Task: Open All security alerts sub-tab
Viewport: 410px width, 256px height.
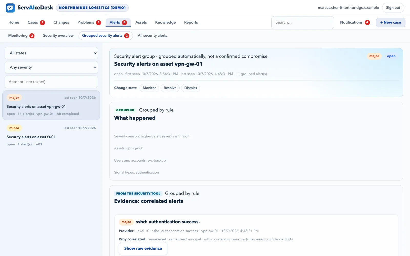Action: point(152,36)
